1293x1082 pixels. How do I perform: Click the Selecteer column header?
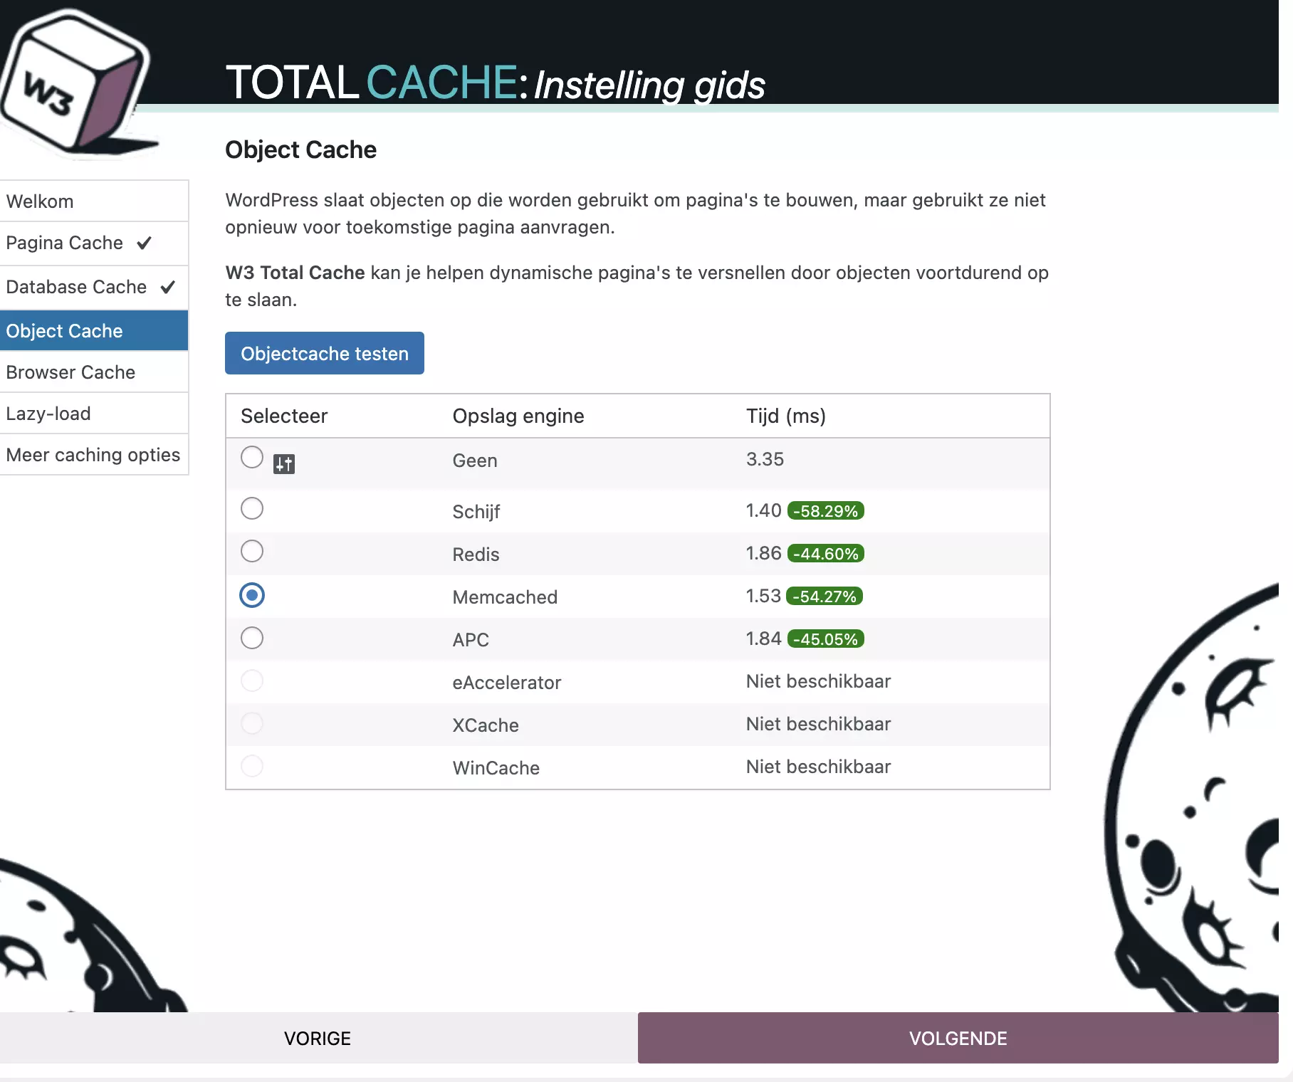pos(284,416)
